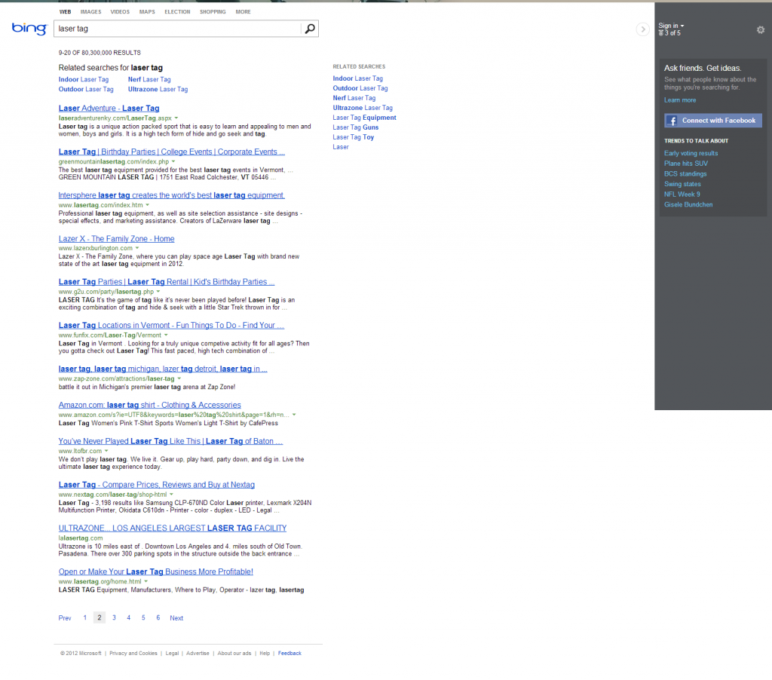Click Laser Tag Equipment related search
This screenshot has height=680, width=772.
point(364,118)
